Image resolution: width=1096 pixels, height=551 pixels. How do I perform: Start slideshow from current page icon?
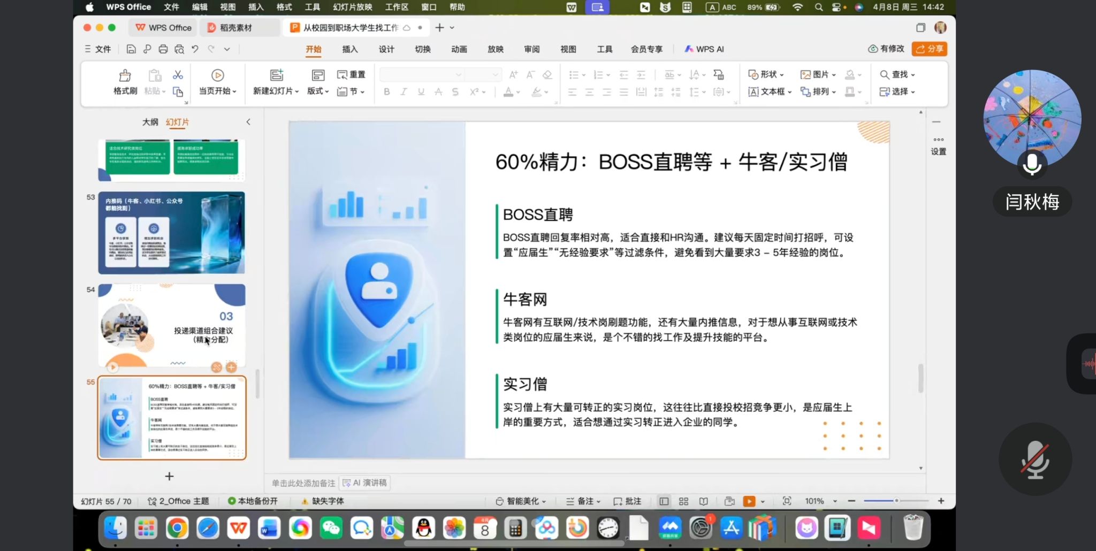click(217, 75)
